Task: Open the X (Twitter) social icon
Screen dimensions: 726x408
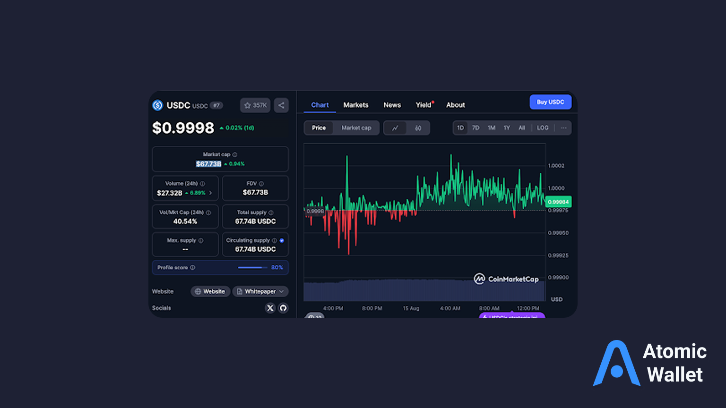Action: pos(270,308)
